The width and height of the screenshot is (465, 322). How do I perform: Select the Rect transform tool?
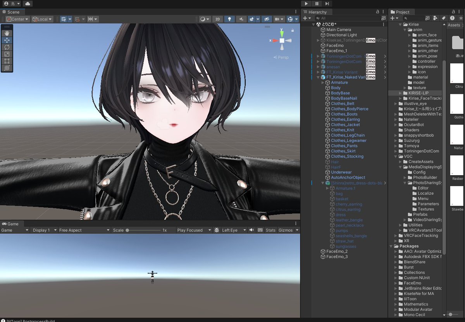pos(7,61)
